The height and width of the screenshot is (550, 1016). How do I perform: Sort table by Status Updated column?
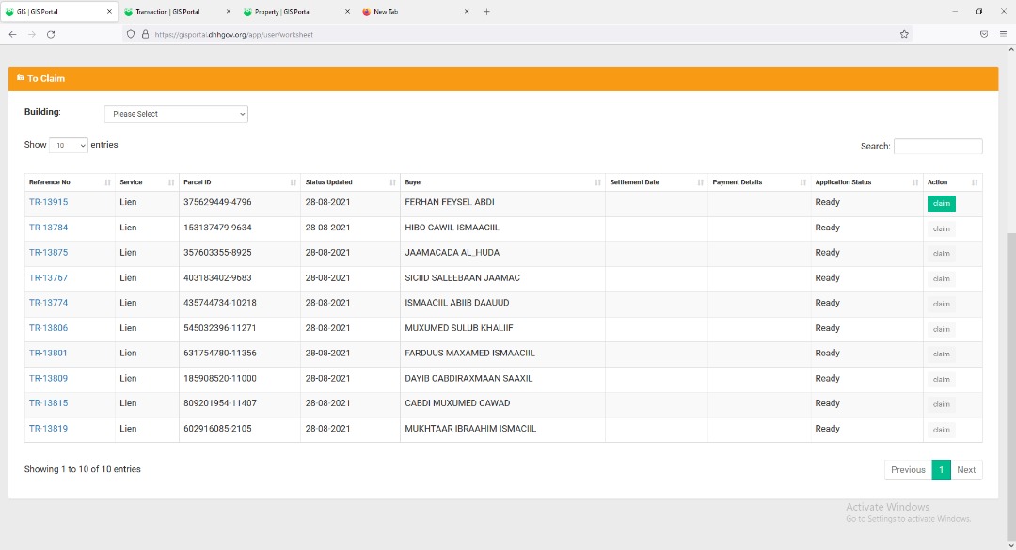click(351, 182)
